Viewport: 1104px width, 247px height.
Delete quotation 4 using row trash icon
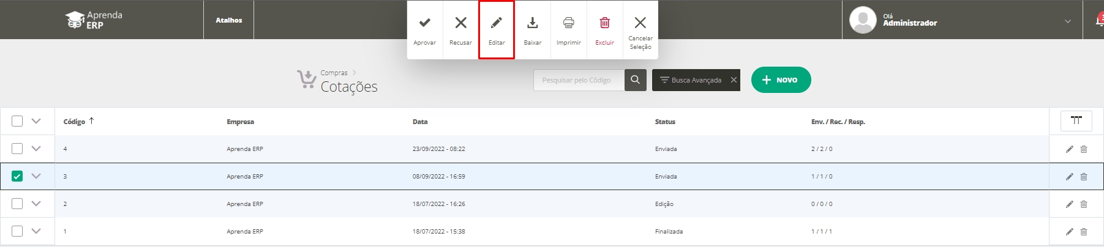click(1083, 149)
